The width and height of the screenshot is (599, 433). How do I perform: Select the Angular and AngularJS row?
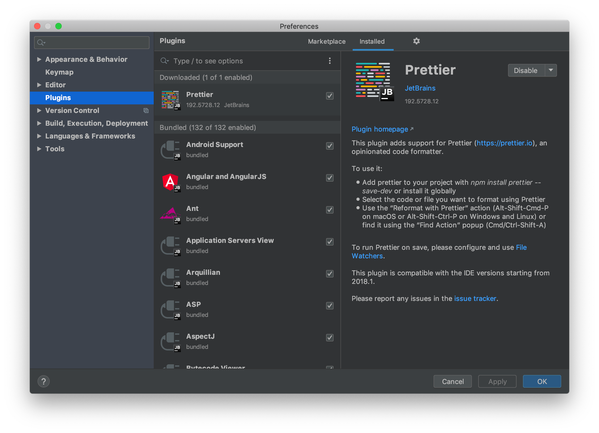pos(247,182)
